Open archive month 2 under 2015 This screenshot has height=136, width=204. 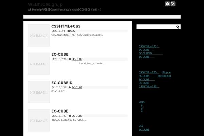142,108
